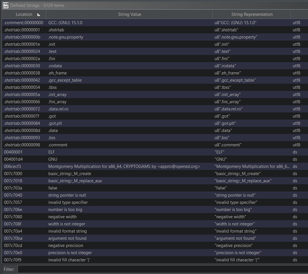The width and height of the screenshot is (308, 274).
Task: Select the .gcc_except_table string entry
Action: pos(65,80)
